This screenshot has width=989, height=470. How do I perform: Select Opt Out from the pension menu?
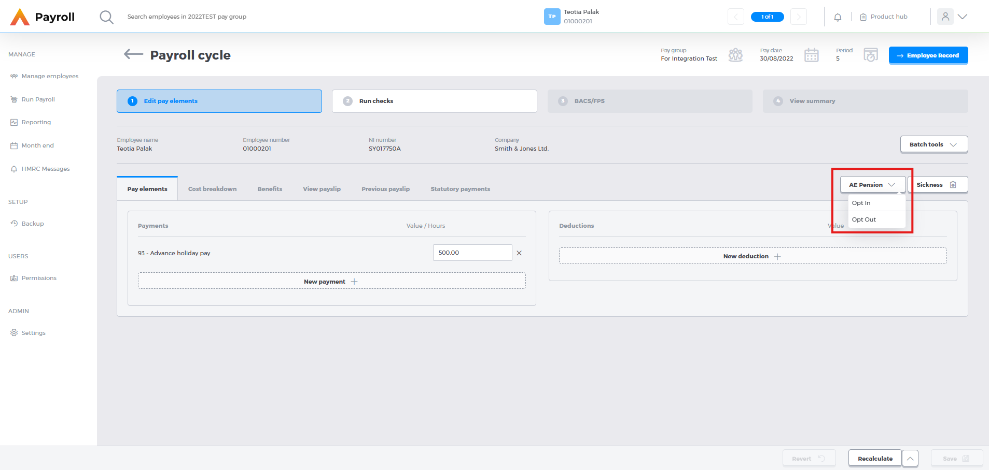[x=864, y=219]
